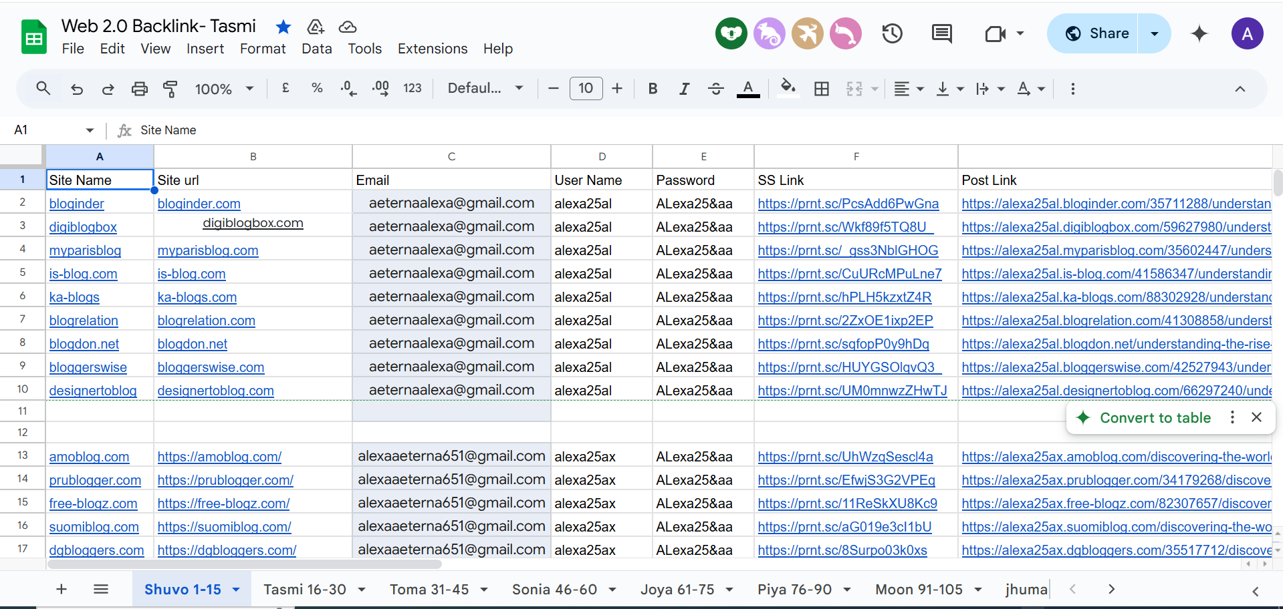Open the comments panel icon
This screenshot has width=1283, height=609.
pyautogui.click(x=941, y=33)
